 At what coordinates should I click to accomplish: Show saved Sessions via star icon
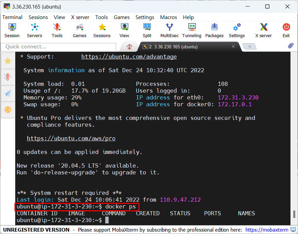click(x=102, y=30)
